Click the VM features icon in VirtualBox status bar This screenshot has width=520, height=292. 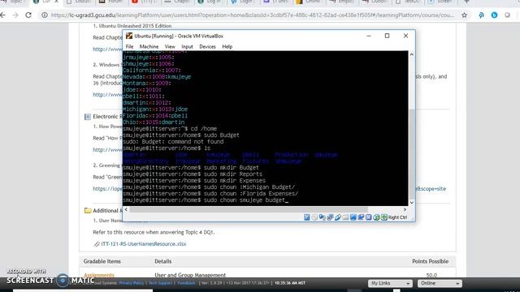click(368, 217)
